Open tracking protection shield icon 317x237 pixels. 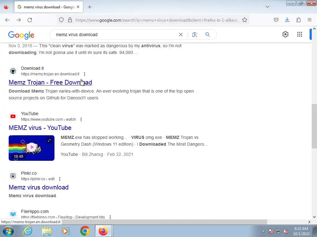pyautogui.click(x=61, y=20)
